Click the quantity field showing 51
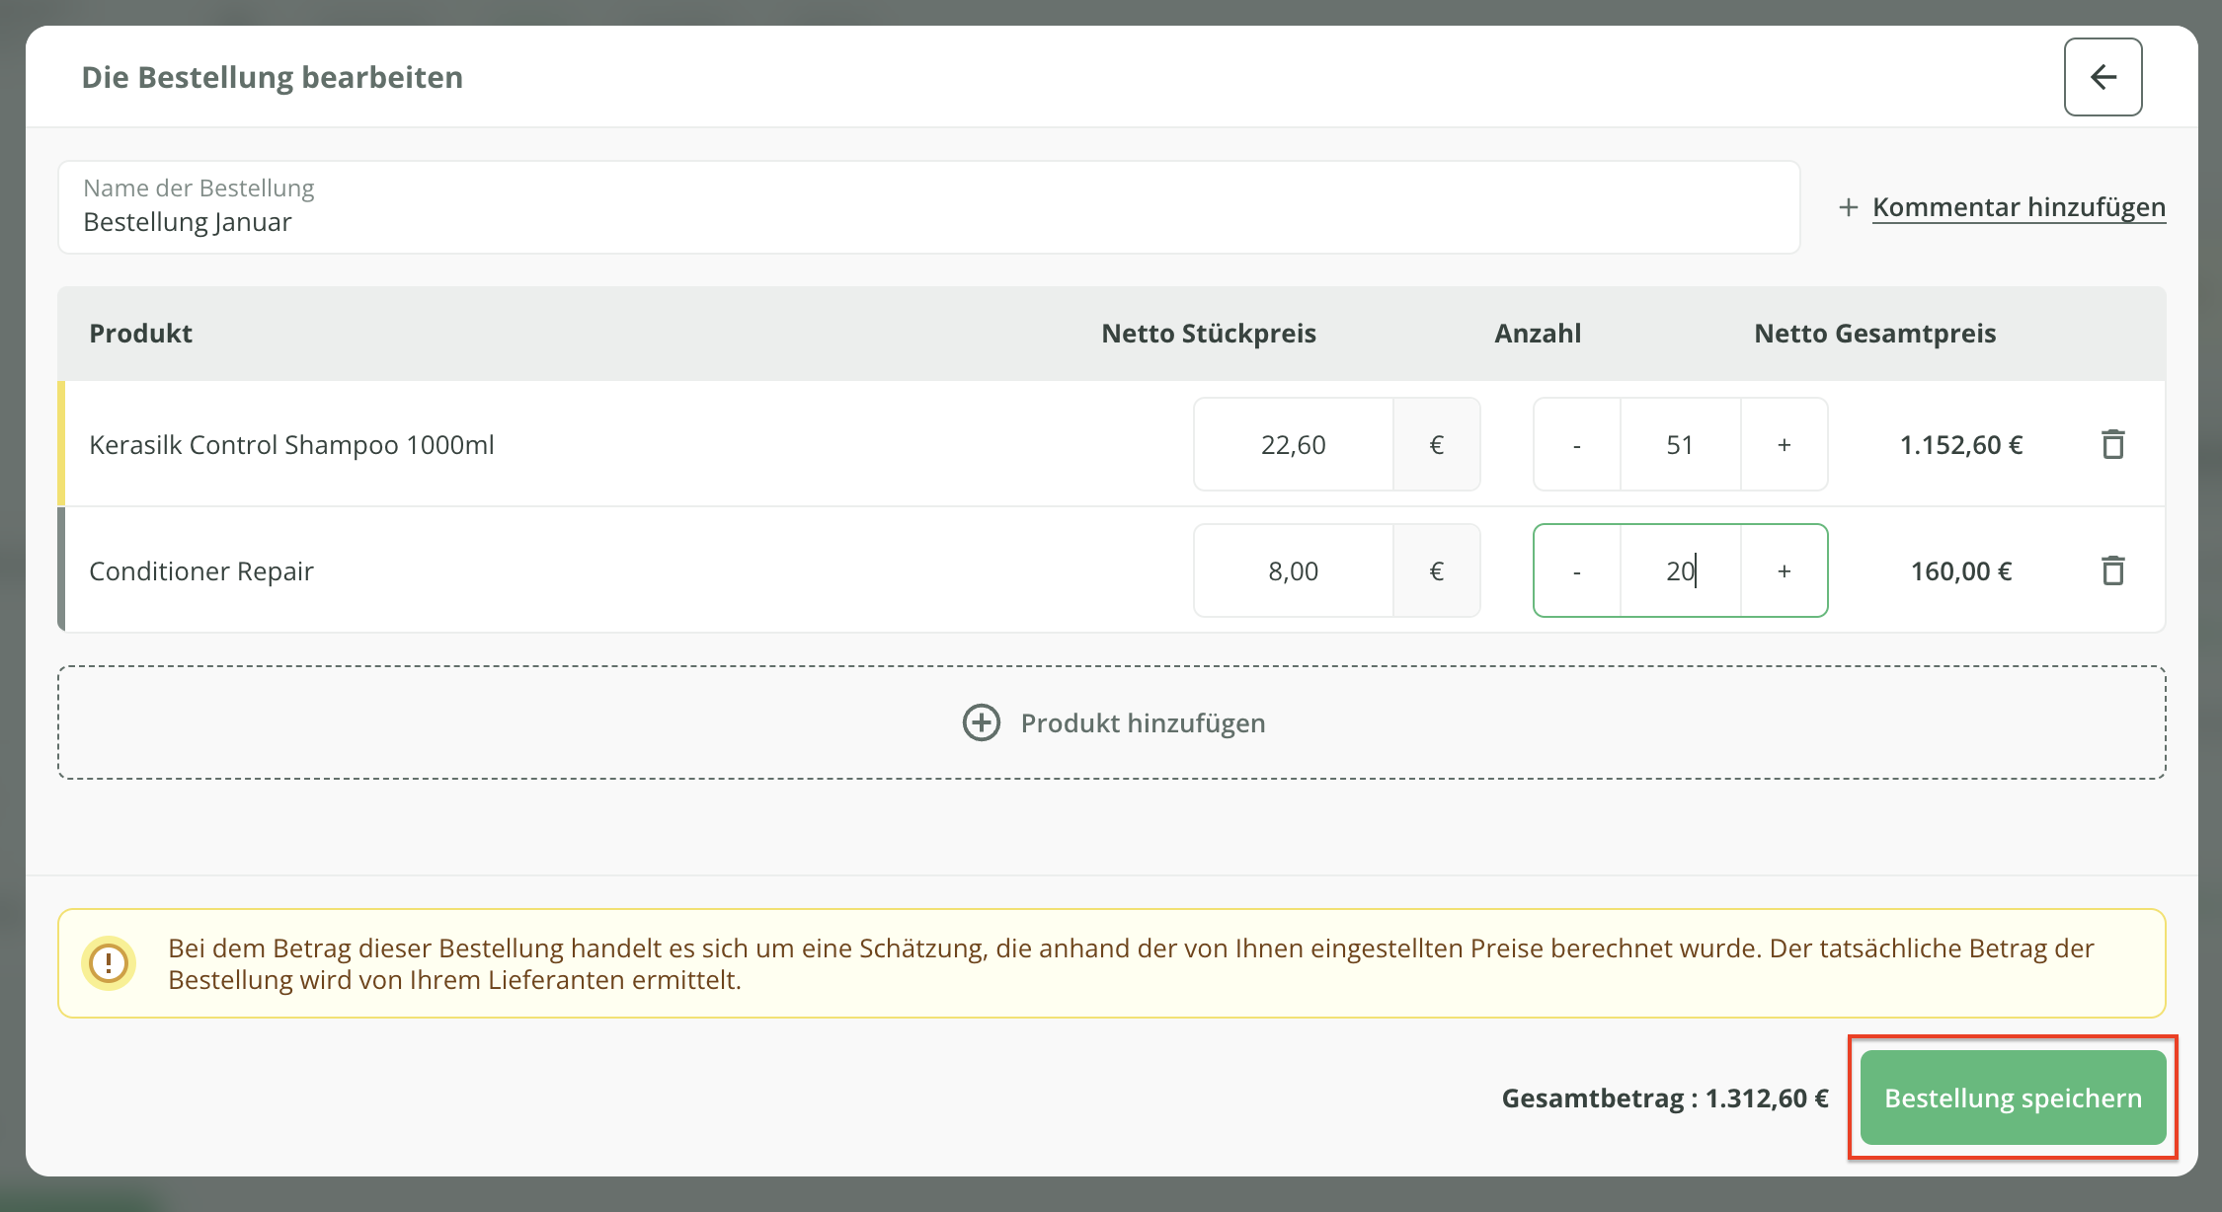Image resolution: width=2222 pixels, height=1212 pixels. tap(1679, 444)
